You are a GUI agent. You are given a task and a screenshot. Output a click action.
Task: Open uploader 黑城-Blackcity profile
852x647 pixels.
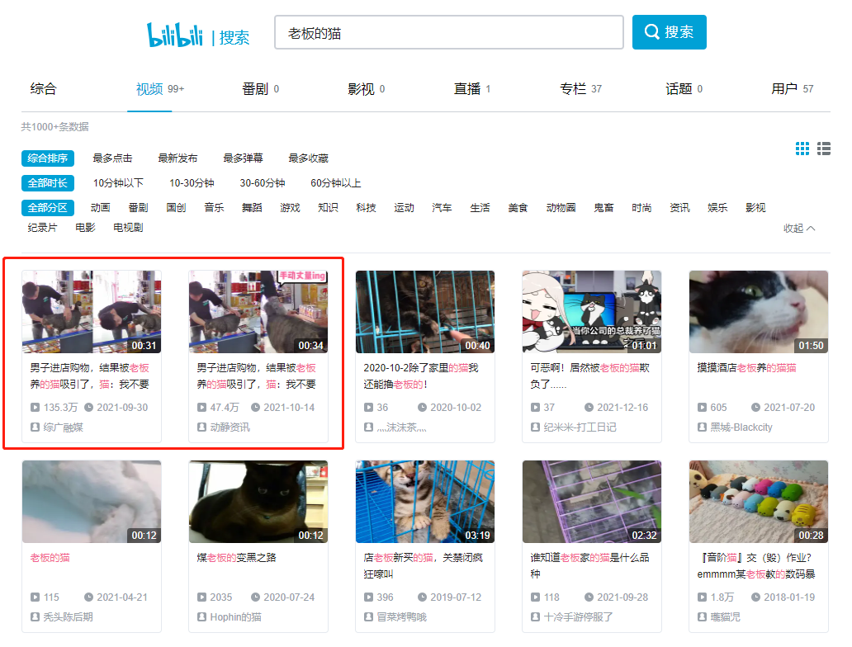click(x=741, y=427)
